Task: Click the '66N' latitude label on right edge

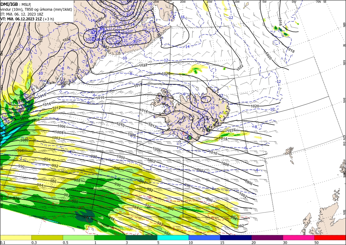Action: pos(344,63)
